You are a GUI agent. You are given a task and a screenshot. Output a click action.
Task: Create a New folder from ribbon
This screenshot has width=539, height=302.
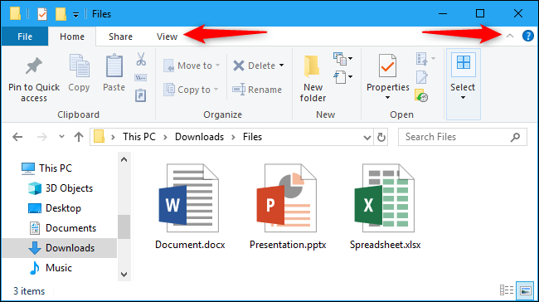[x=313, y=78]
